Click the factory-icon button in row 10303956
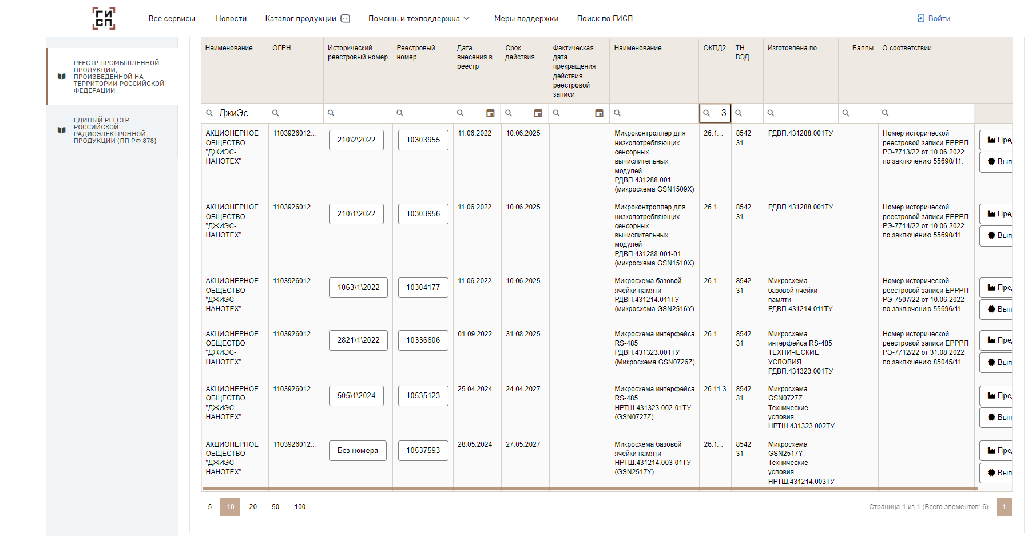The height and width of the screenshot is (536, 1028). tap(996, 214)
